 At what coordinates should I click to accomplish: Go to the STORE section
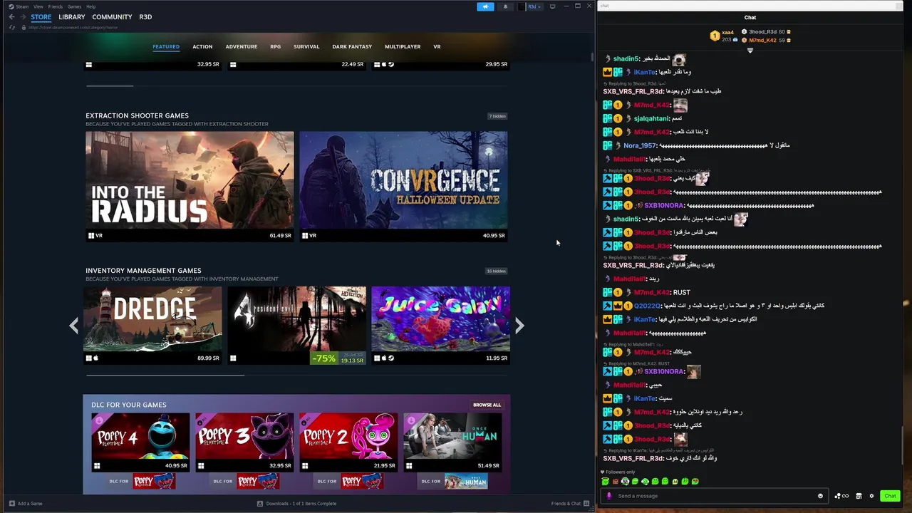41,17
